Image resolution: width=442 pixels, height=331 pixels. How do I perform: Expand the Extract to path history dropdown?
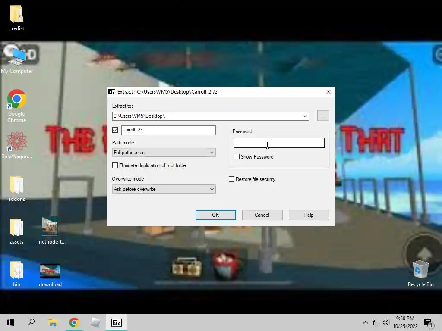click(x=305, y=116)
